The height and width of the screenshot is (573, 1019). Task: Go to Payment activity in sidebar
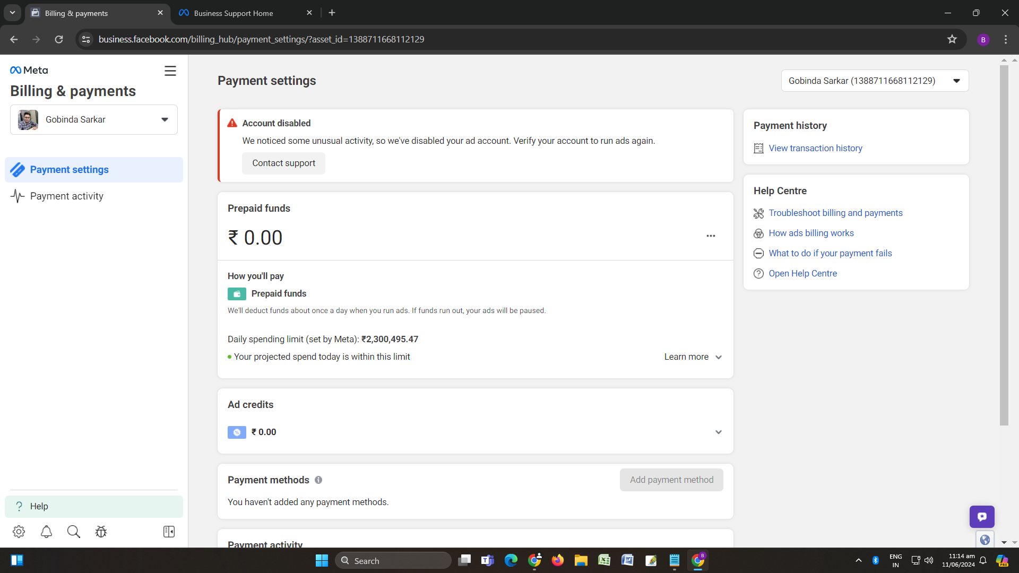click(67, 196)
